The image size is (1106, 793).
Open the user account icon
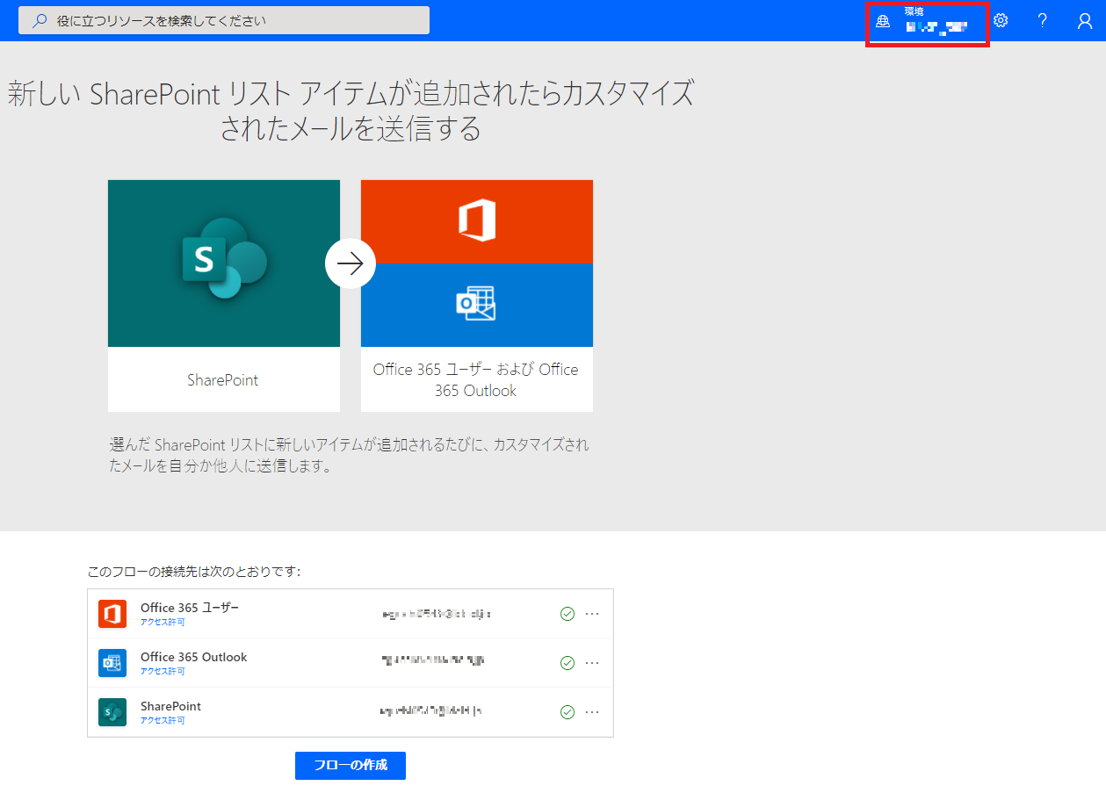(x=1085, y=21)
